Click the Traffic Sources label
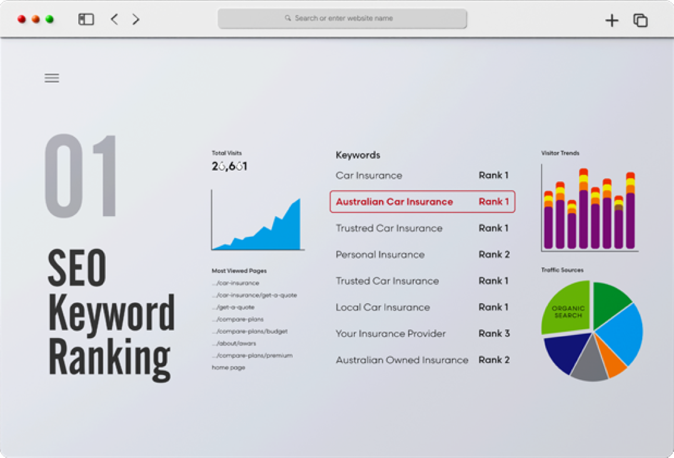This screenshot has width=674, height=458. 562,270
